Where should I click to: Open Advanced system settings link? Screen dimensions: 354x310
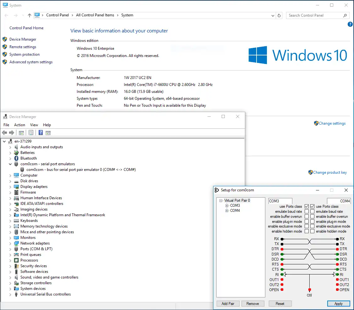point(31,62)
